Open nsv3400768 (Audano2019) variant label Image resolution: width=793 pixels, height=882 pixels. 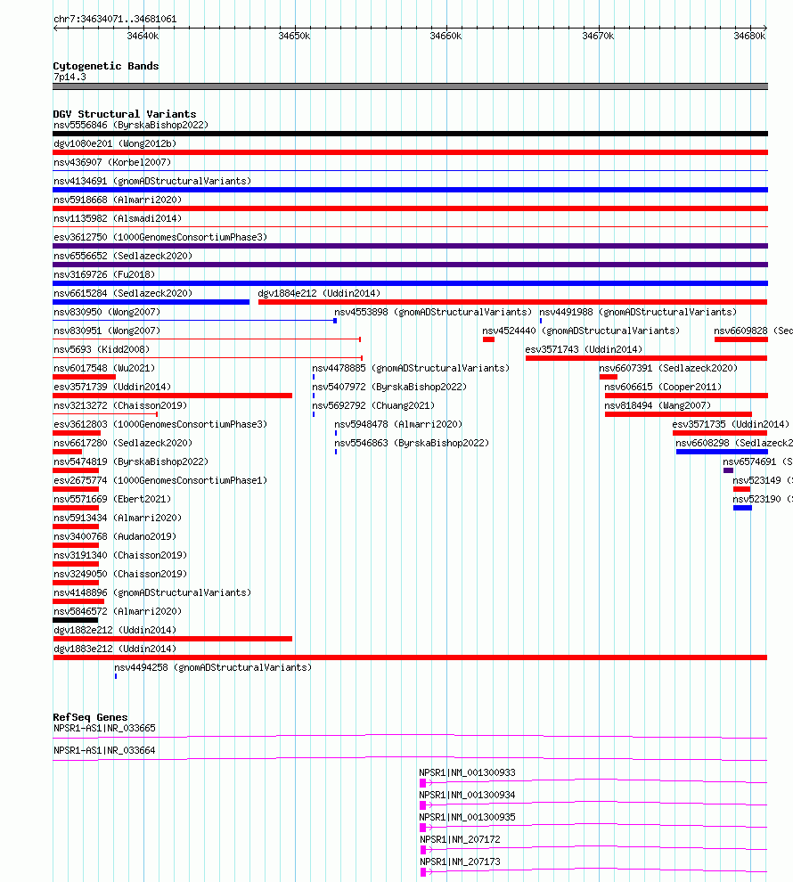[x=115, y=536]
